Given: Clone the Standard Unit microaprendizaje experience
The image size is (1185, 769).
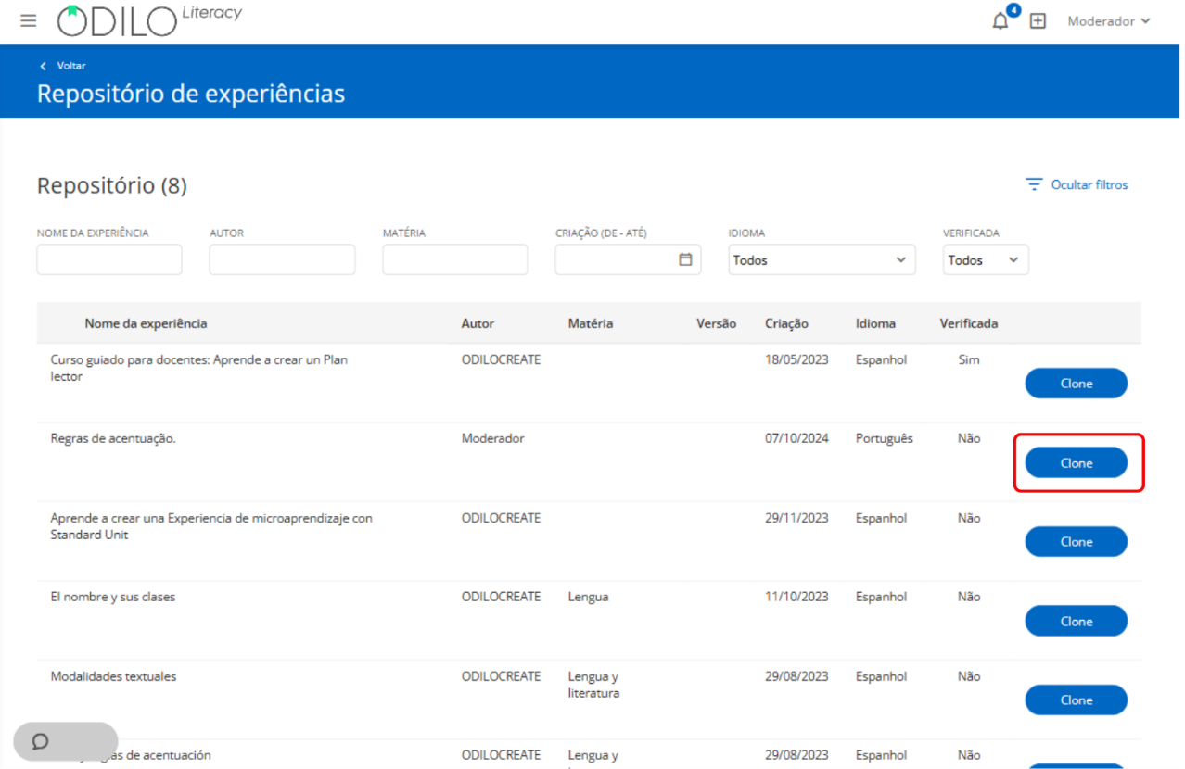Looking at the screenshot, I should click(1076, 542).
